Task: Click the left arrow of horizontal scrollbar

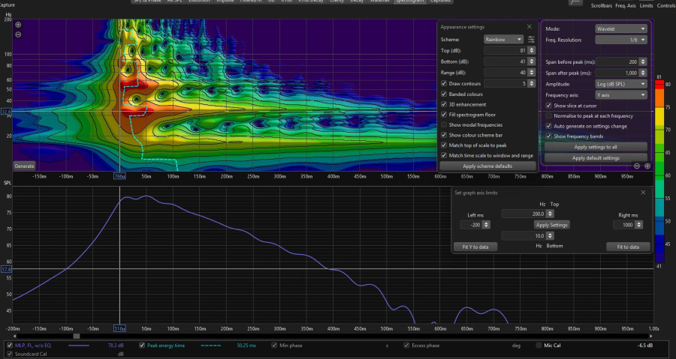Action: point(15,337)
